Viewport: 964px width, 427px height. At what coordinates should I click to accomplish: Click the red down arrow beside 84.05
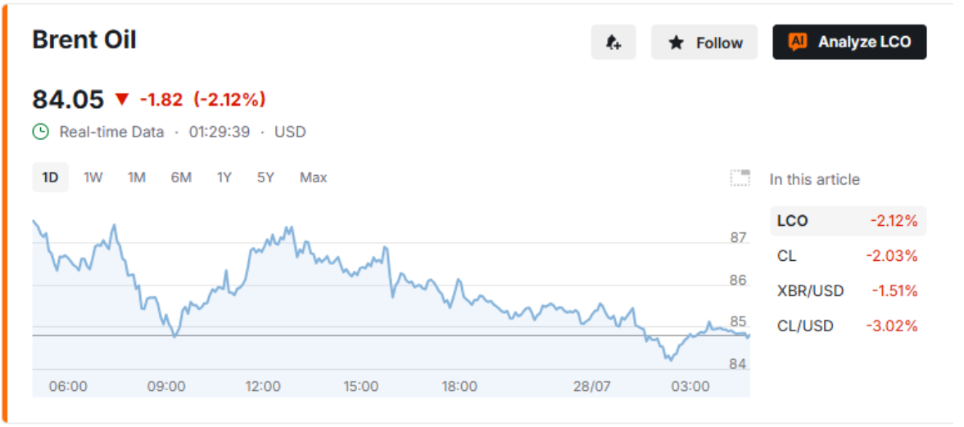122,99
